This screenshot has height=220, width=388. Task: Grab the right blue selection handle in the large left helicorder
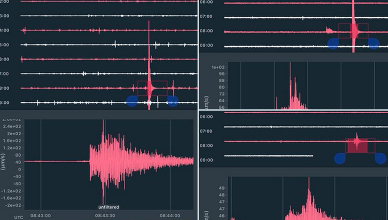tap(173, 101)
